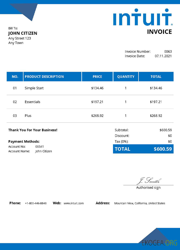The width and height of the screenshot is (180, 250).
Task: Click the QUANTITY column header
Action: pyautogui.click(x=126, y=77)
